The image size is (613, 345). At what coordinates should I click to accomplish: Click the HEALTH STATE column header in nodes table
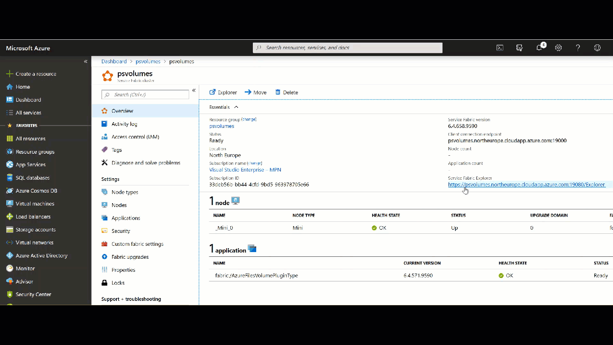click(386, 215)
